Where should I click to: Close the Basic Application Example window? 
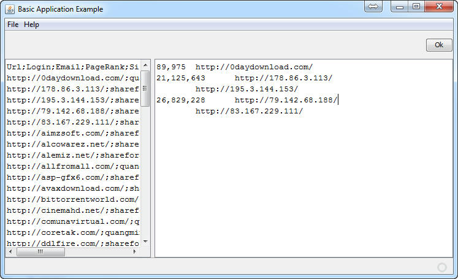tap(438, 7)
